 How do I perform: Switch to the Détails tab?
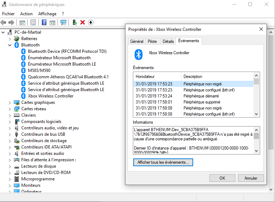pyautogui.click(x=168, y=41)
